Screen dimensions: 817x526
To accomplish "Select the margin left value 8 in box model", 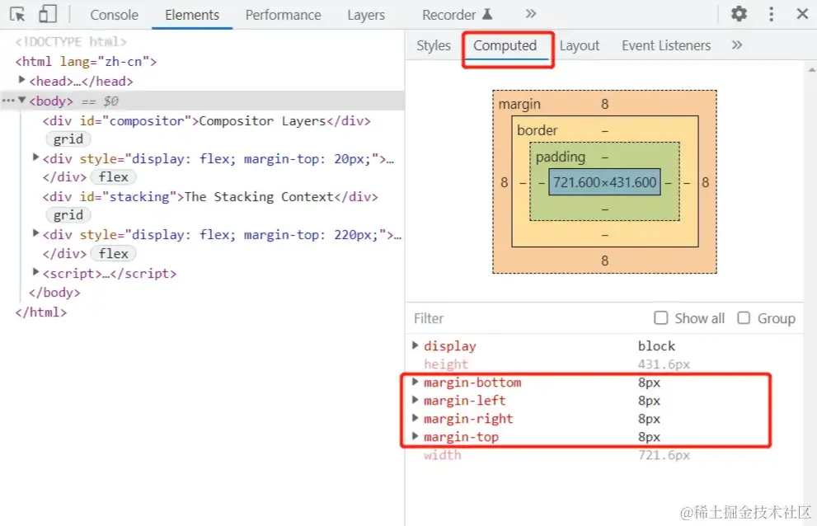I will [x=504, y=182].
